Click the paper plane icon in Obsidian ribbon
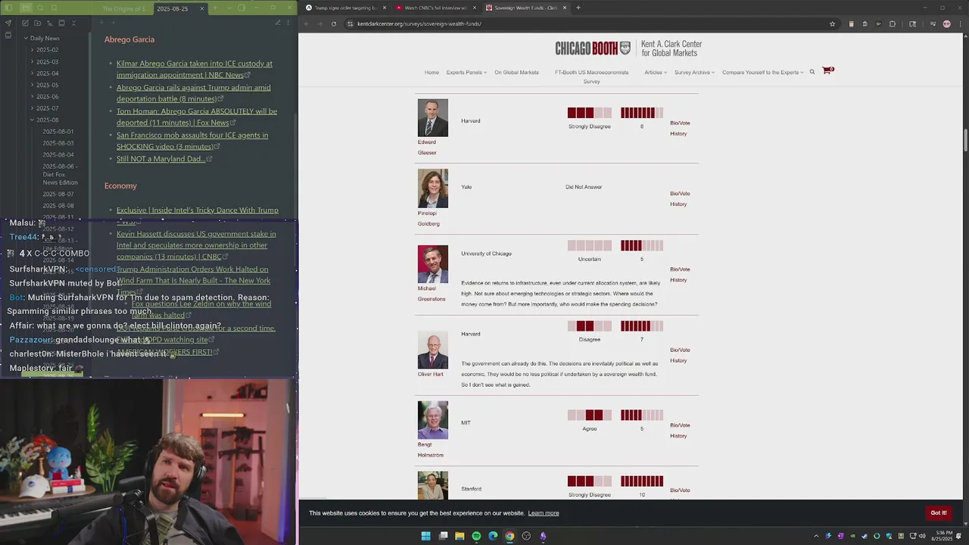 pyautogui.click(x=8, y=23)
